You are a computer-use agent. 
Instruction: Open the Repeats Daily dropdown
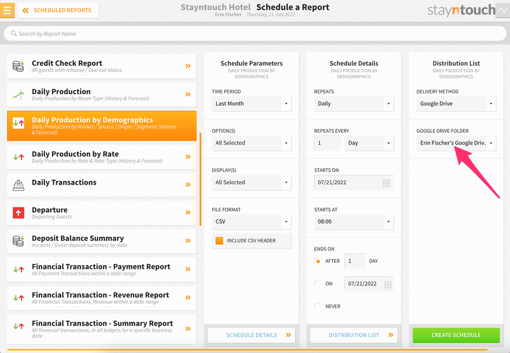point(354,103)
